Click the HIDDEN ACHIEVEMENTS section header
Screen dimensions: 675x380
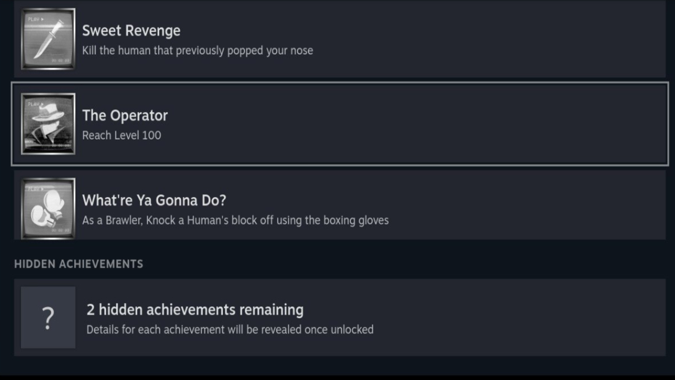79,263
